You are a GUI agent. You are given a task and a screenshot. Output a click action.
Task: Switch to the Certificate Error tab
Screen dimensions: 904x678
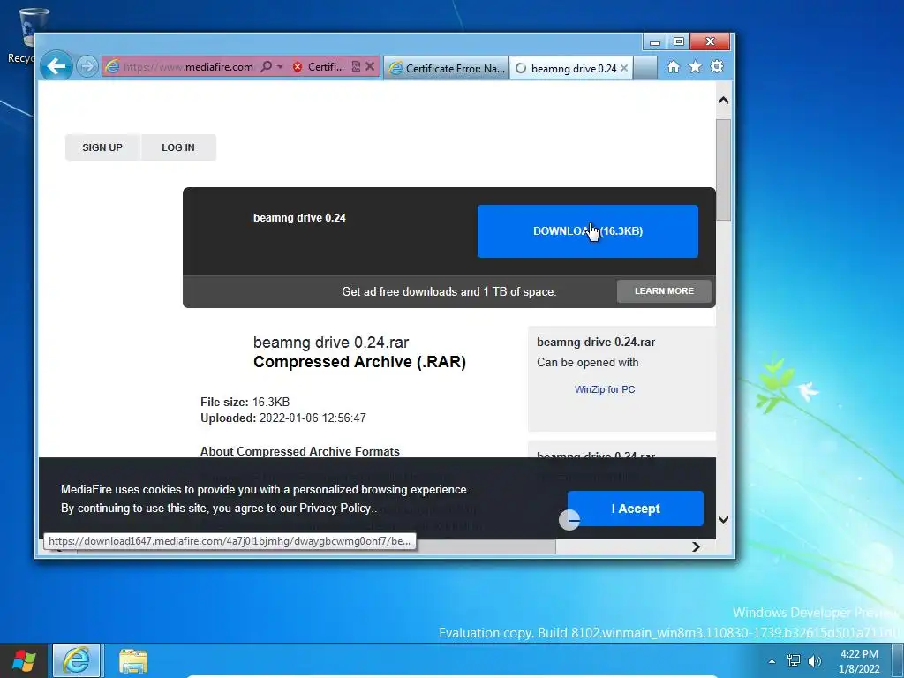(446, 68)
